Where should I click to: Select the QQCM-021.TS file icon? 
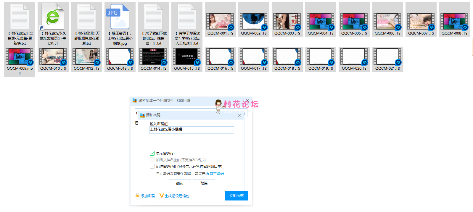(387, 57)
